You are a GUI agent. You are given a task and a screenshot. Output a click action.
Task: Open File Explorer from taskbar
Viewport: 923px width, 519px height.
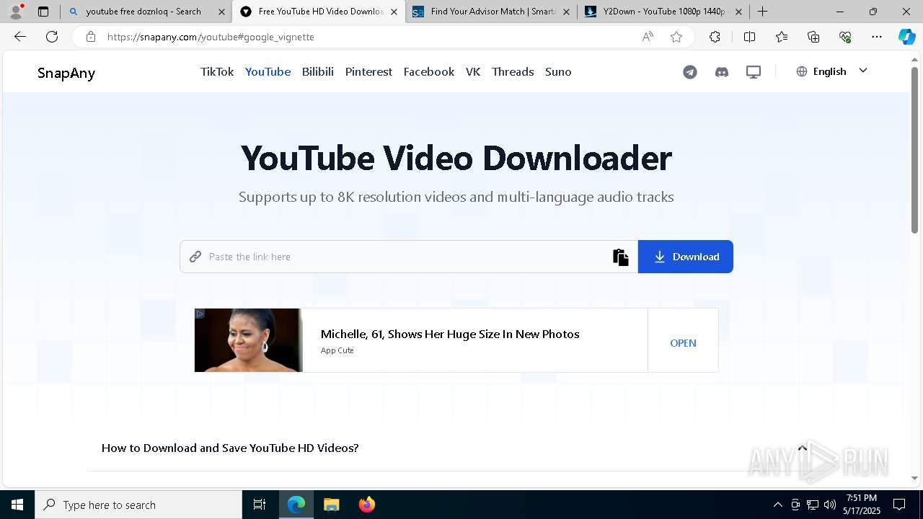coord(331,505)
